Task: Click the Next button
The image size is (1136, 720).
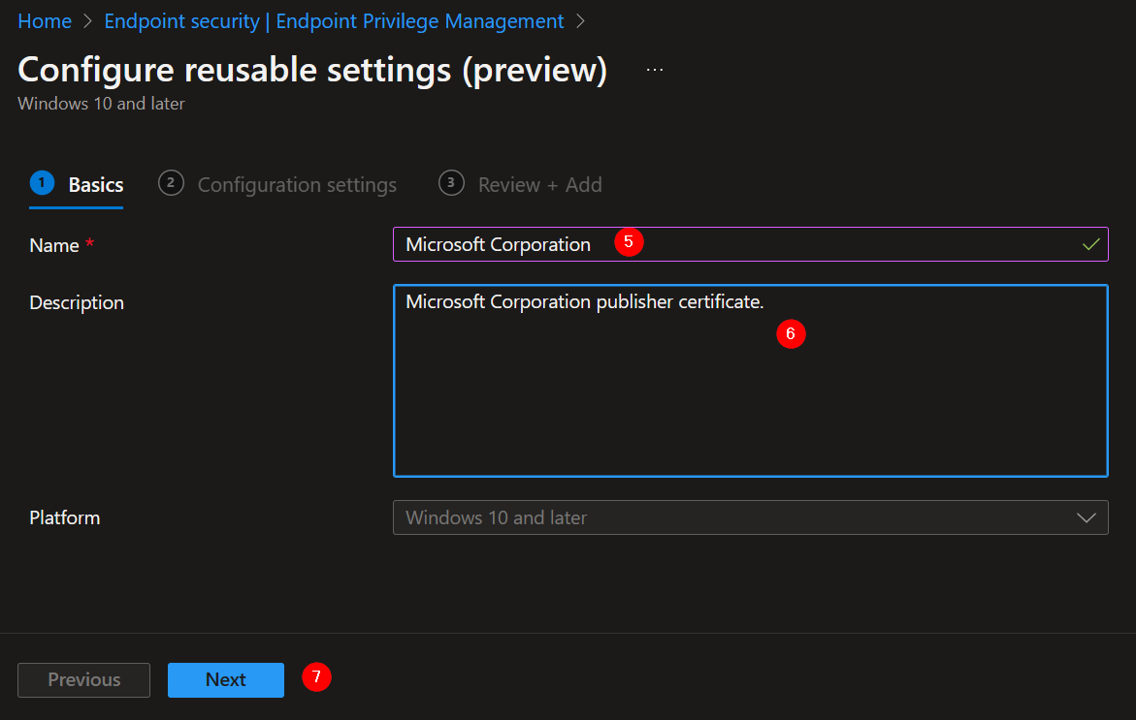Action: tap(226, 679)
